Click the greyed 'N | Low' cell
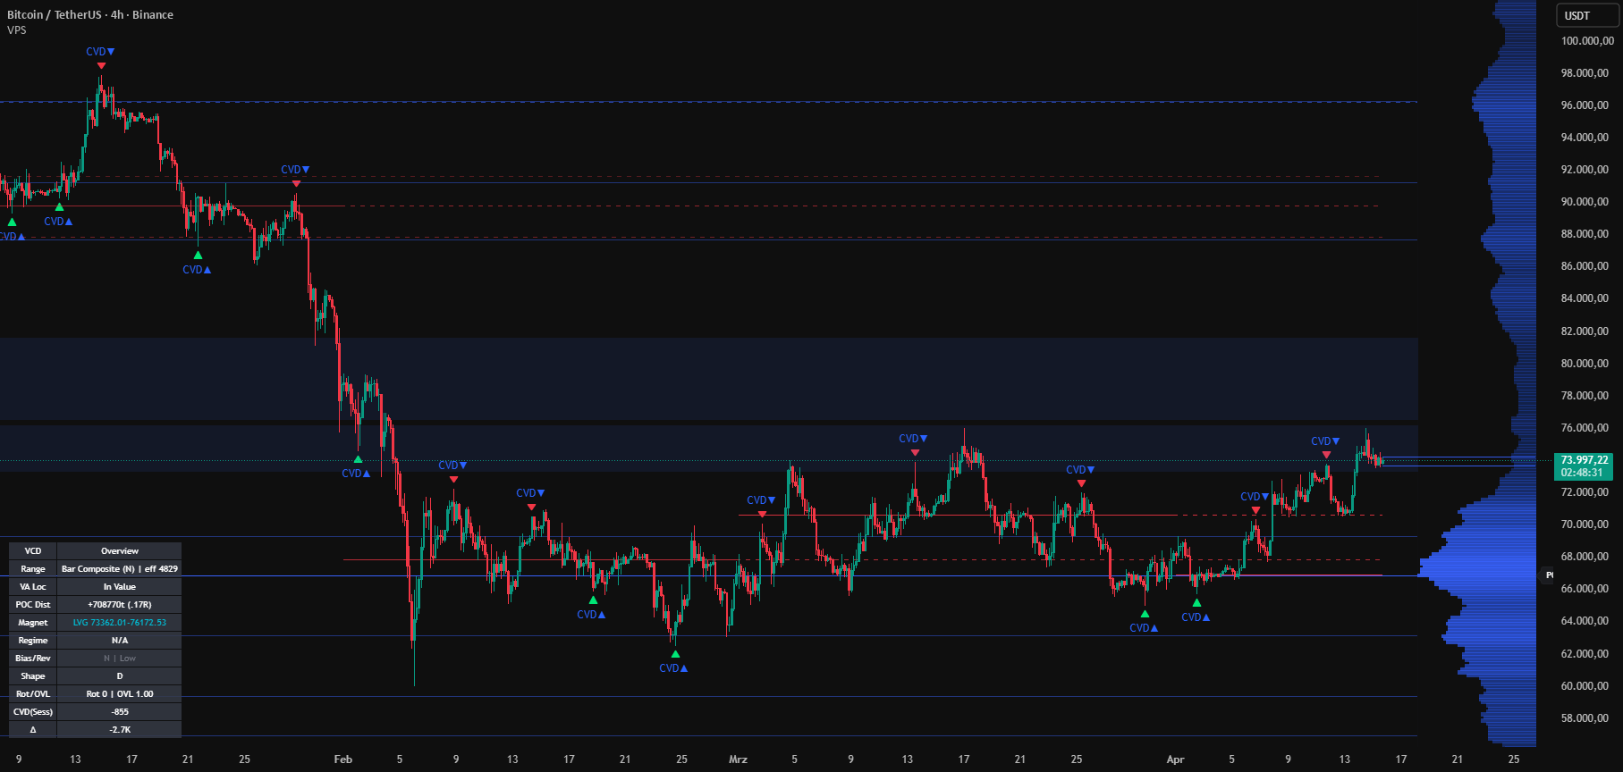The height and width of the screenshot is (772, 1623). (x=120, y=659)
